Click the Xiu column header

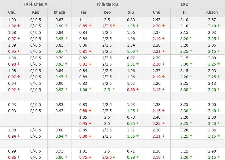pos(131,12)
